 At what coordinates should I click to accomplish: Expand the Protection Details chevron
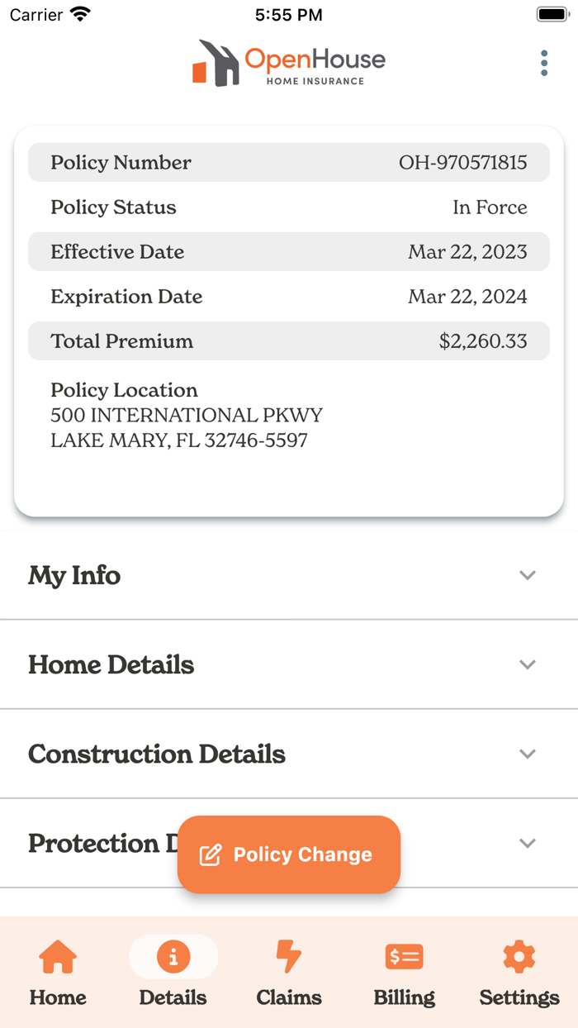click(x=528, y=843)
